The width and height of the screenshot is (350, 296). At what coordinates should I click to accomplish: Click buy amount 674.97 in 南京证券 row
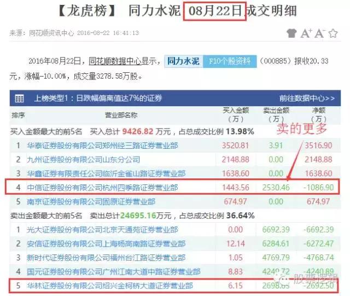pyautogui.click(x=236, y=202)
